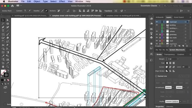Click the Fill swatch in toolbar
This screenshot has width=192, height=108.
[3, 72]
